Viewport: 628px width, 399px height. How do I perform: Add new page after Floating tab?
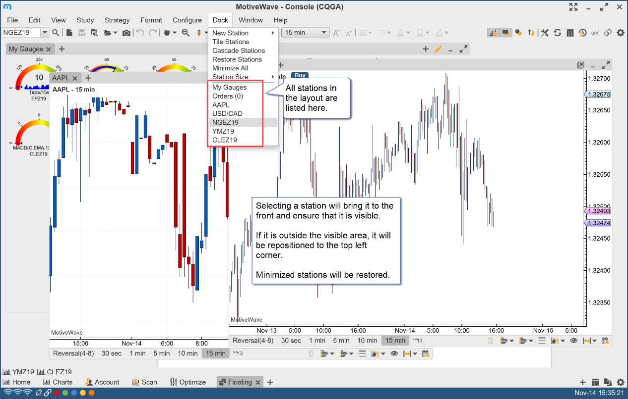tap(270, 382)
